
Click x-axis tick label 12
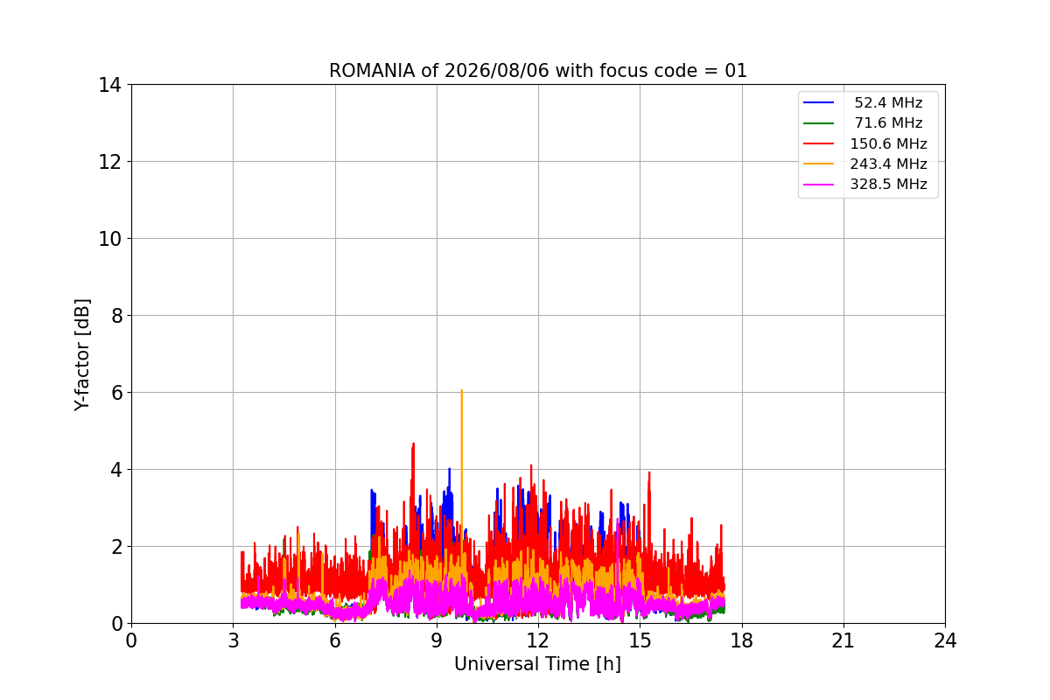[538, 640]
